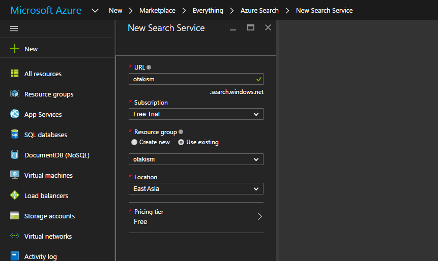Click the green checkmark in URL field

[x=259, y=79]
